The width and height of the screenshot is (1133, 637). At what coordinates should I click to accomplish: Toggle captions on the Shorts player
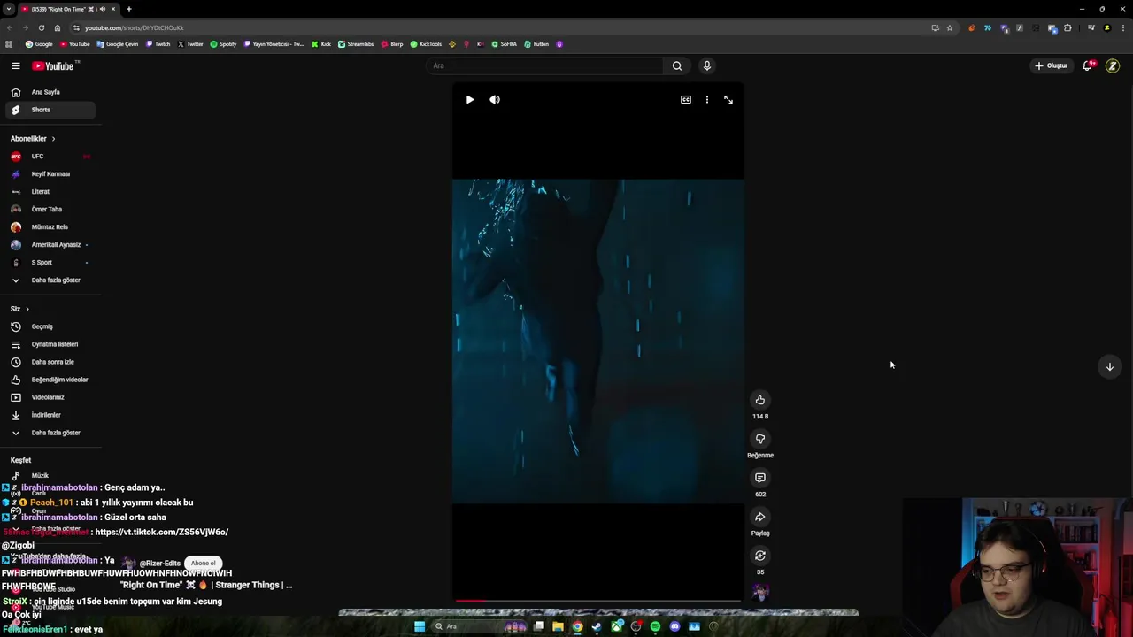point(686,100)
